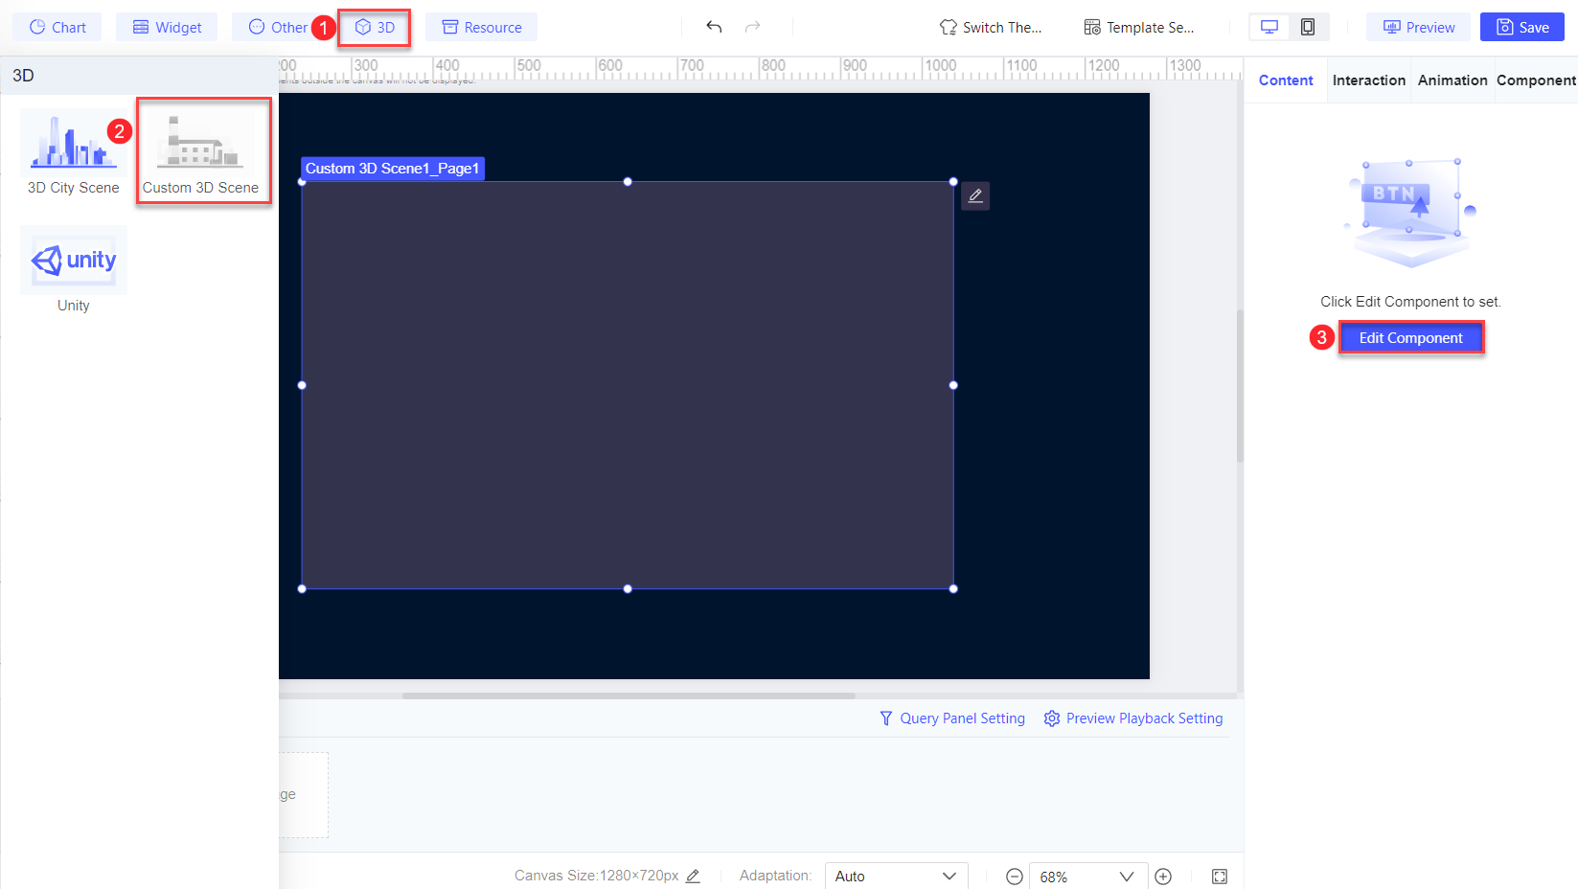Click the Edit Component button
Viewport: 1578px width, 889px height.
tap(1410, 337)
